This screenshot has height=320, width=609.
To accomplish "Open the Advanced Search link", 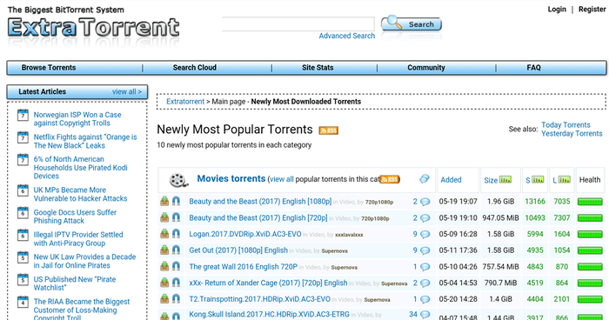I will click(347, 36).
